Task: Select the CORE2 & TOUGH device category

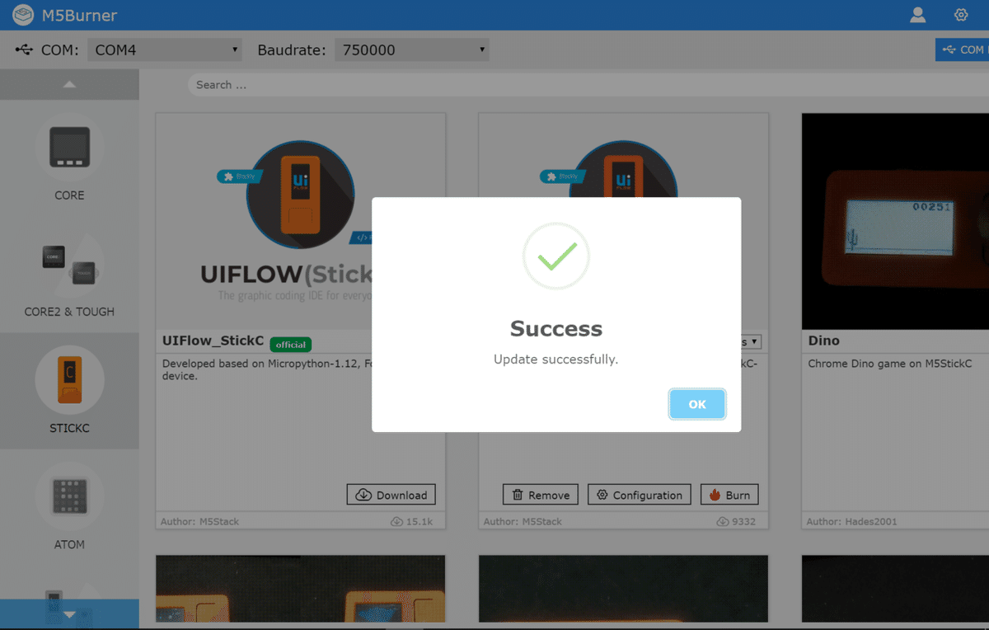Action: [69, 275]
